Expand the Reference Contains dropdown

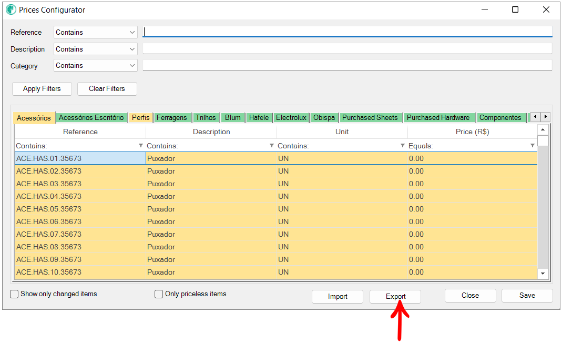96,32
